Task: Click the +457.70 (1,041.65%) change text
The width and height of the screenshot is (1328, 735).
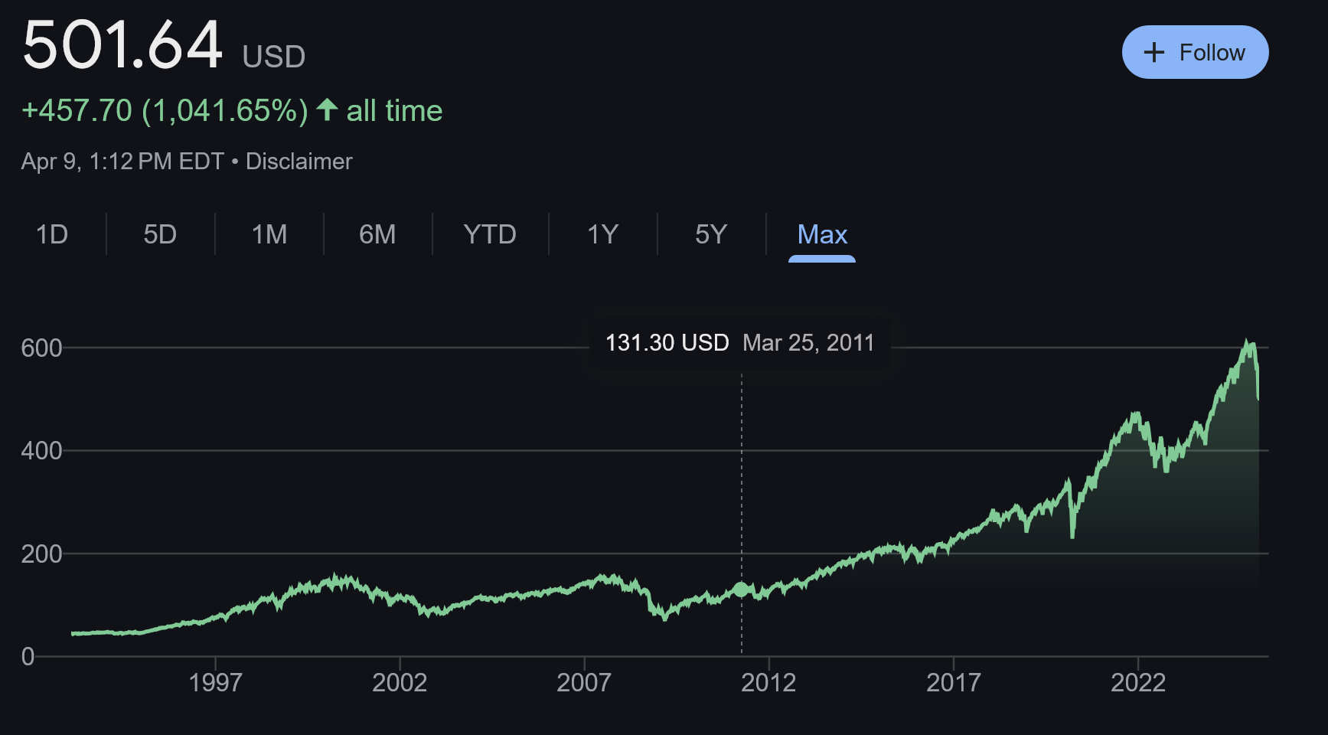Action: click(165, 111)
